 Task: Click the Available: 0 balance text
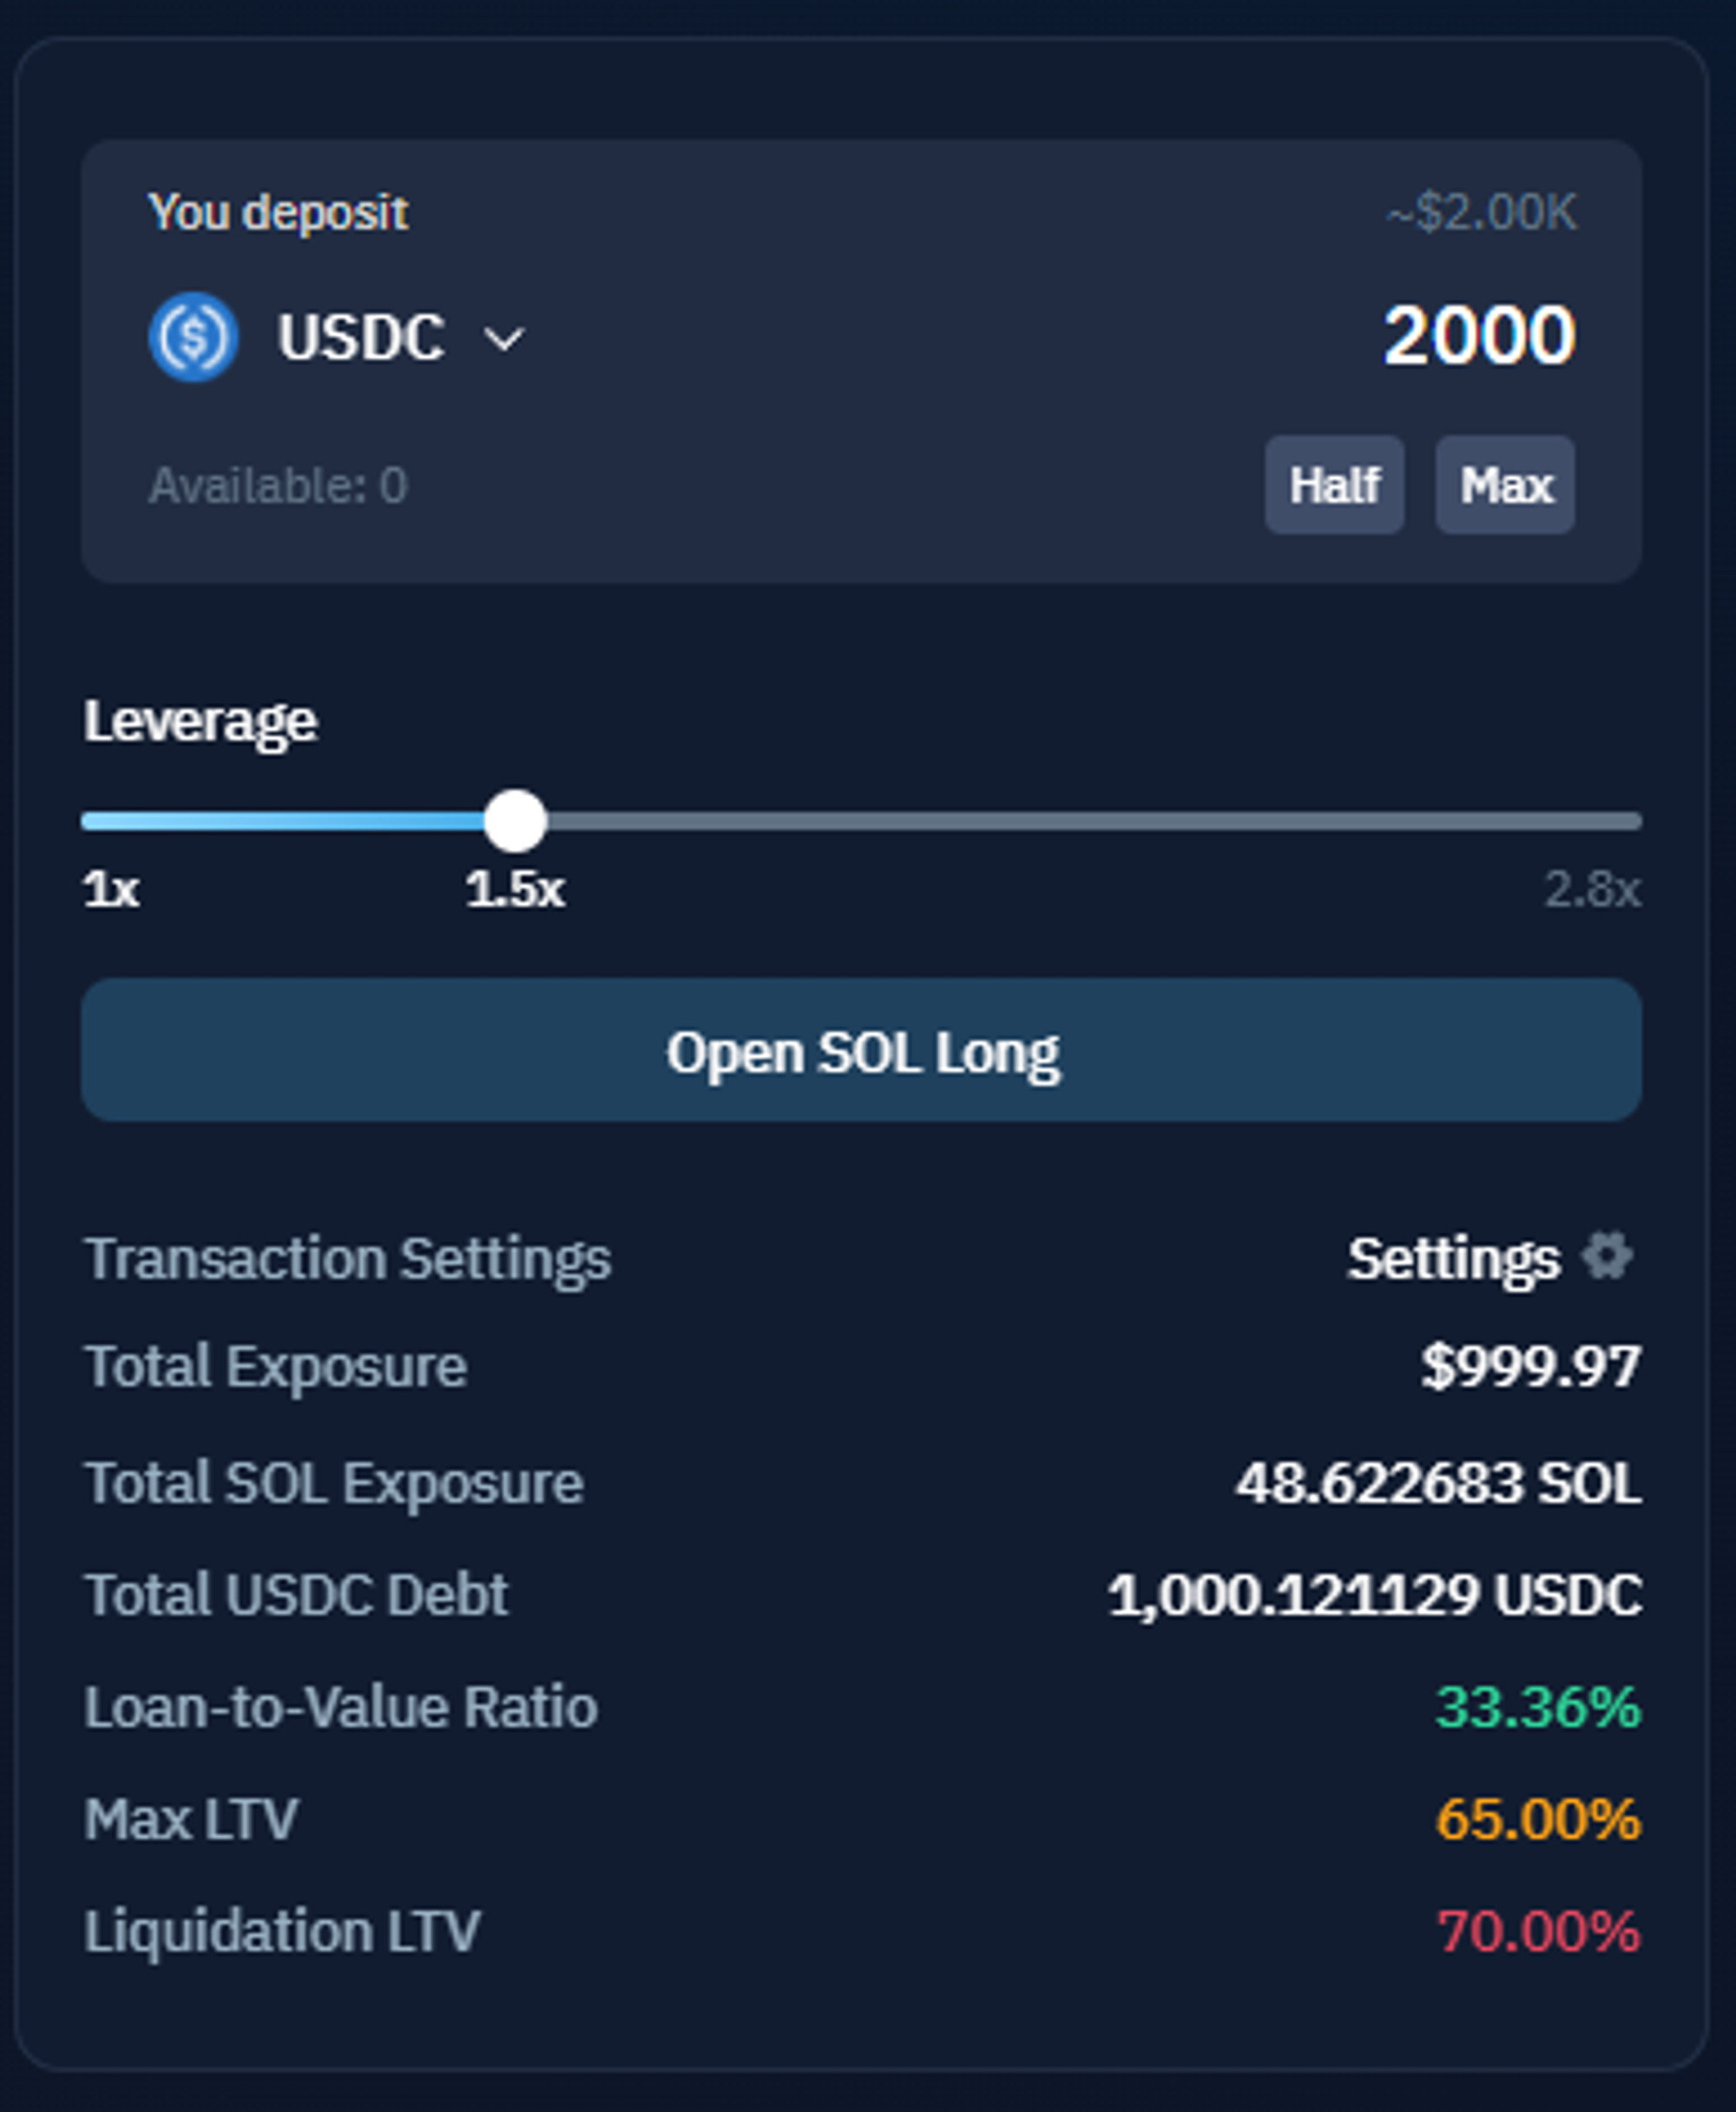(278, 486)
